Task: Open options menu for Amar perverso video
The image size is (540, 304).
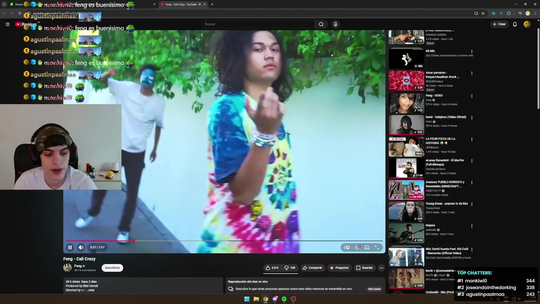Action: point(472,73)
